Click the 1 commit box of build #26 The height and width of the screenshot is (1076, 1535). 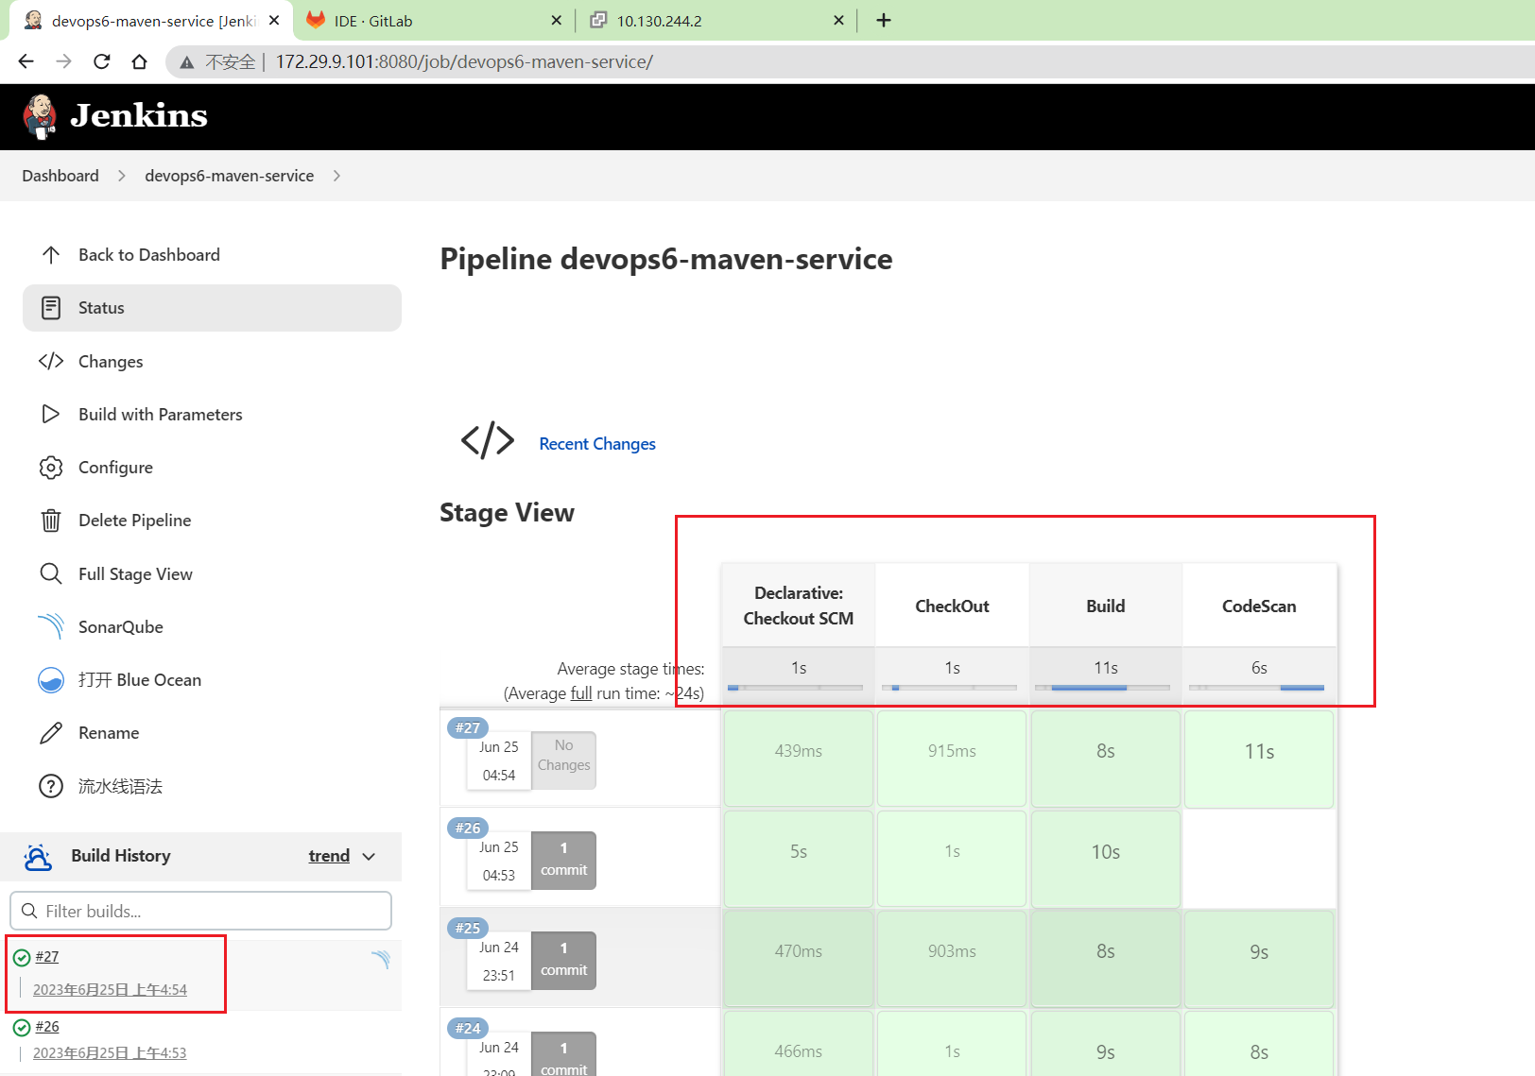pyautogui.click(x=563, y=860)
